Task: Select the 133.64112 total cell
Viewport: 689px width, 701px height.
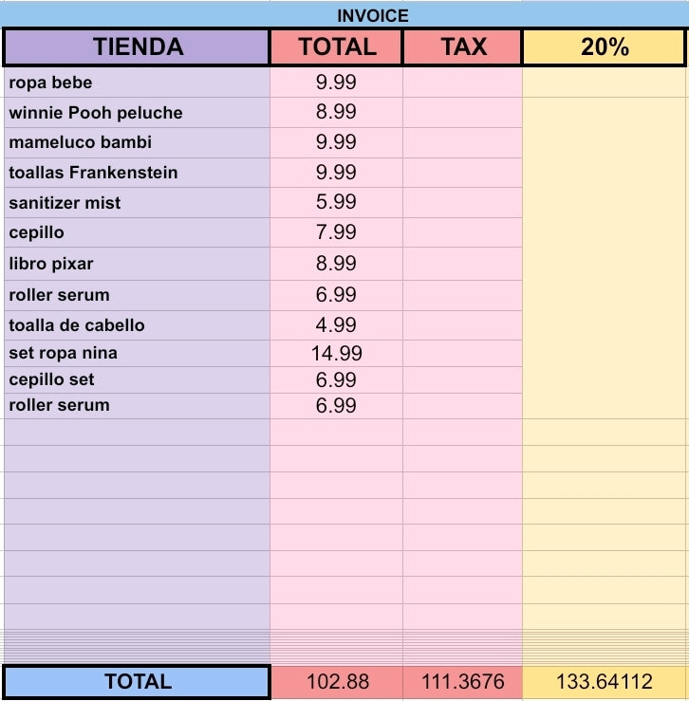Action: [604, 682]
